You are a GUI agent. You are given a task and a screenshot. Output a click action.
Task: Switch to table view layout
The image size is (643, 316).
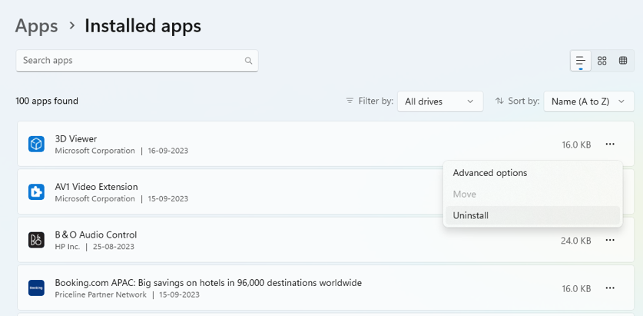(x=623, y=61)
